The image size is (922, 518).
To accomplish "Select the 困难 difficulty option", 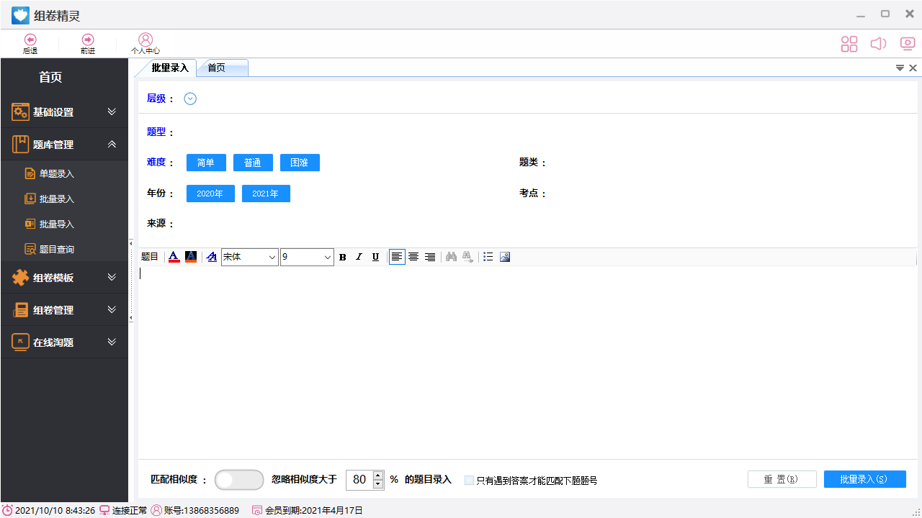I will click(x=300, y=162).
